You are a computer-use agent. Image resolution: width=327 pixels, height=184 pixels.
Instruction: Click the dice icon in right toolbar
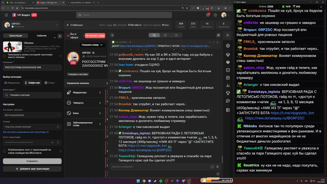(228, 70)
